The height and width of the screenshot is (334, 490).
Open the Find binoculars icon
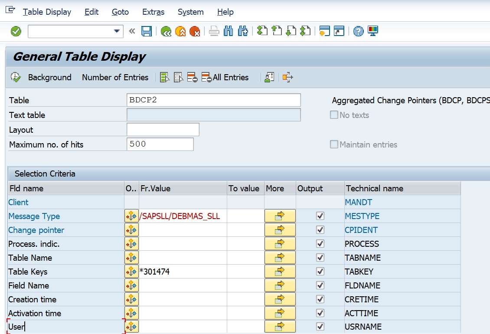point(228,31)
